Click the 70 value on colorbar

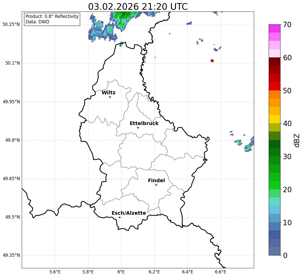(287, 25)
